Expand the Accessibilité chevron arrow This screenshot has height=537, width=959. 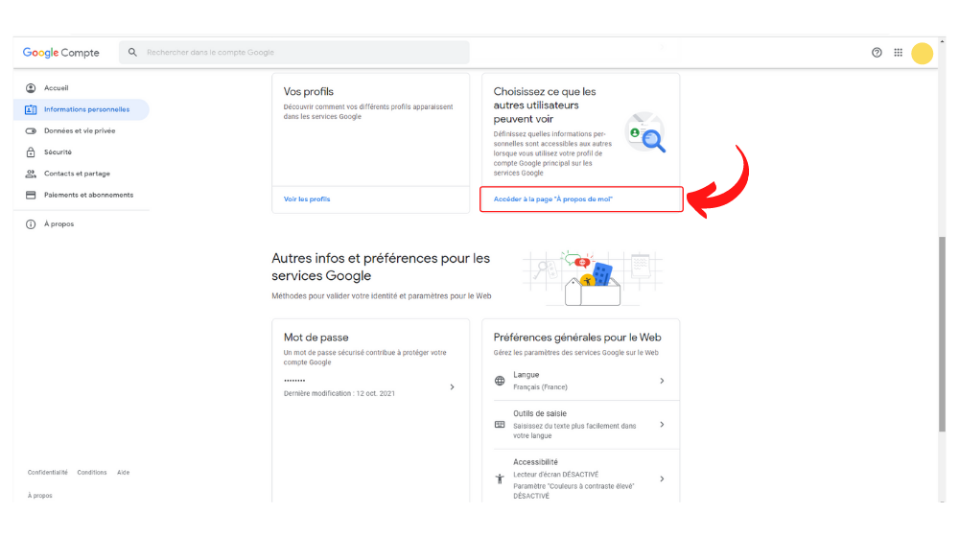coord(662,479)
